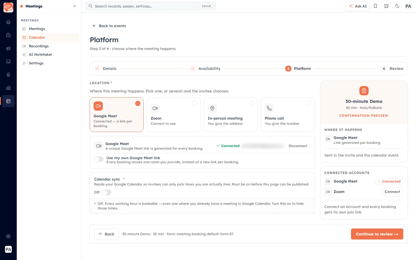416x260 pixels.
Task: Jump to the Review step
Action: (392, 69)
